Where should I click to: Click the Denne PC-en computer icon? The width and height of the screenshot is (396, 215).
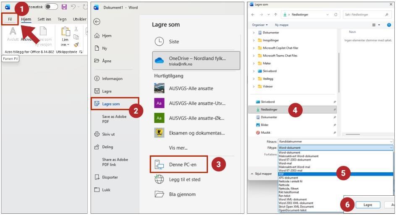coord(160,165)
